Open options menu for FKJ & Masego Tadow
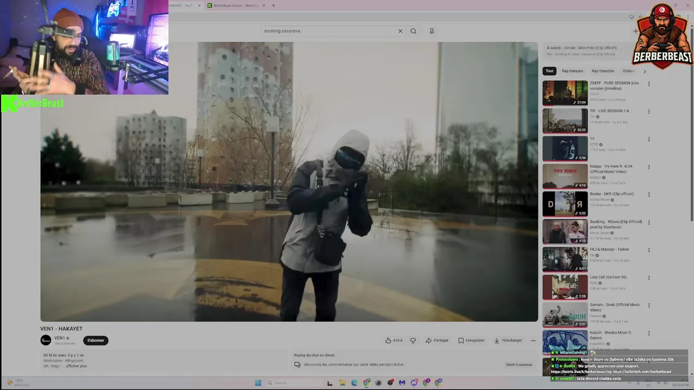Image resolution: width=694 pixels, height=390 pixels. click(648, 250)
